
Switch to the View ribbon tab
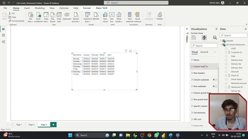coord(52,8)
